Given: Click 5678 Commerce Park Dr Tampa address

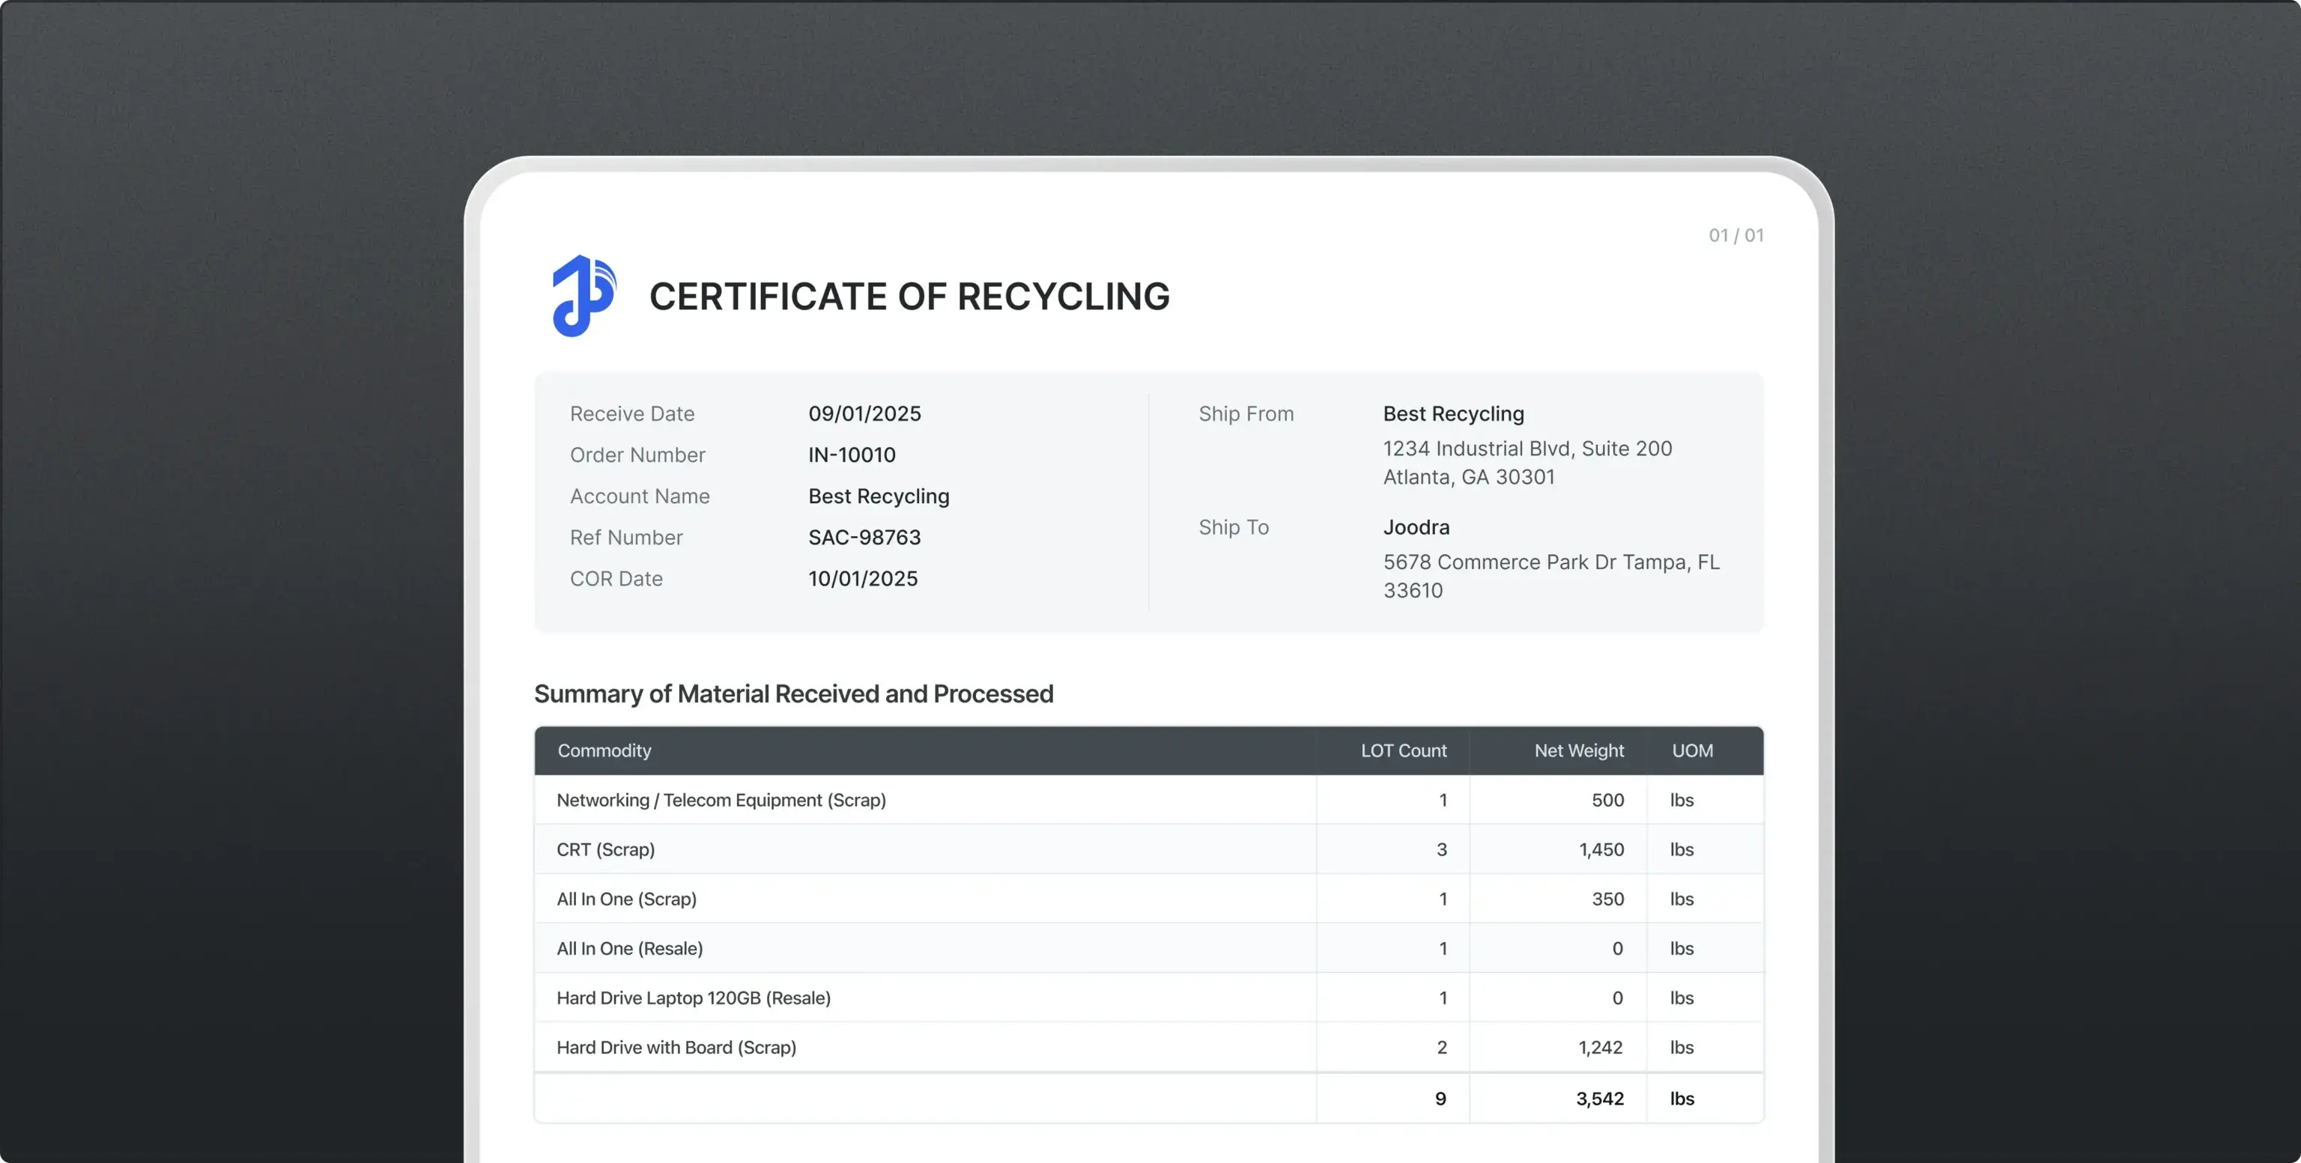Looking at the screenshot, I should [1550, 576].
